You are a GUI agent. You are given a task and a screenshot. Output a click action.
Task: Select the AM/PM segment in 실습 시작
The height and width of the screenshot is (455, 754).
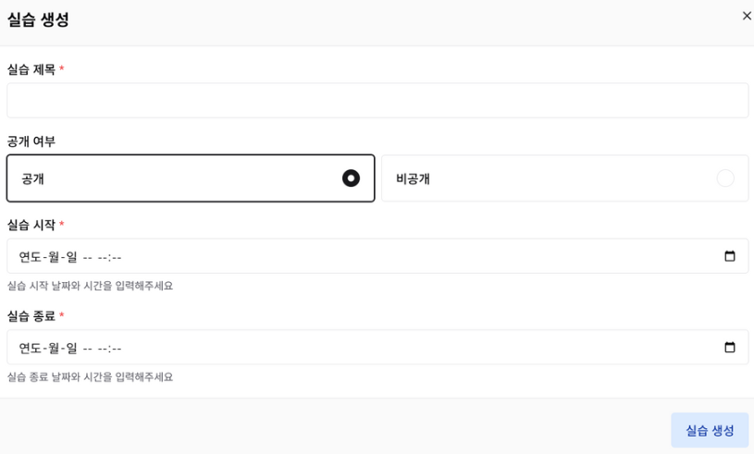[x=88, y=257]
